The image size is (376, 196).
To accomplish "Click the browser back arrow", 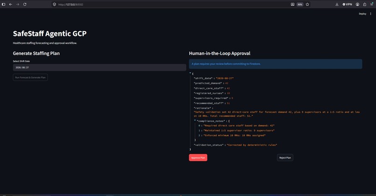I will pos(11,4).
